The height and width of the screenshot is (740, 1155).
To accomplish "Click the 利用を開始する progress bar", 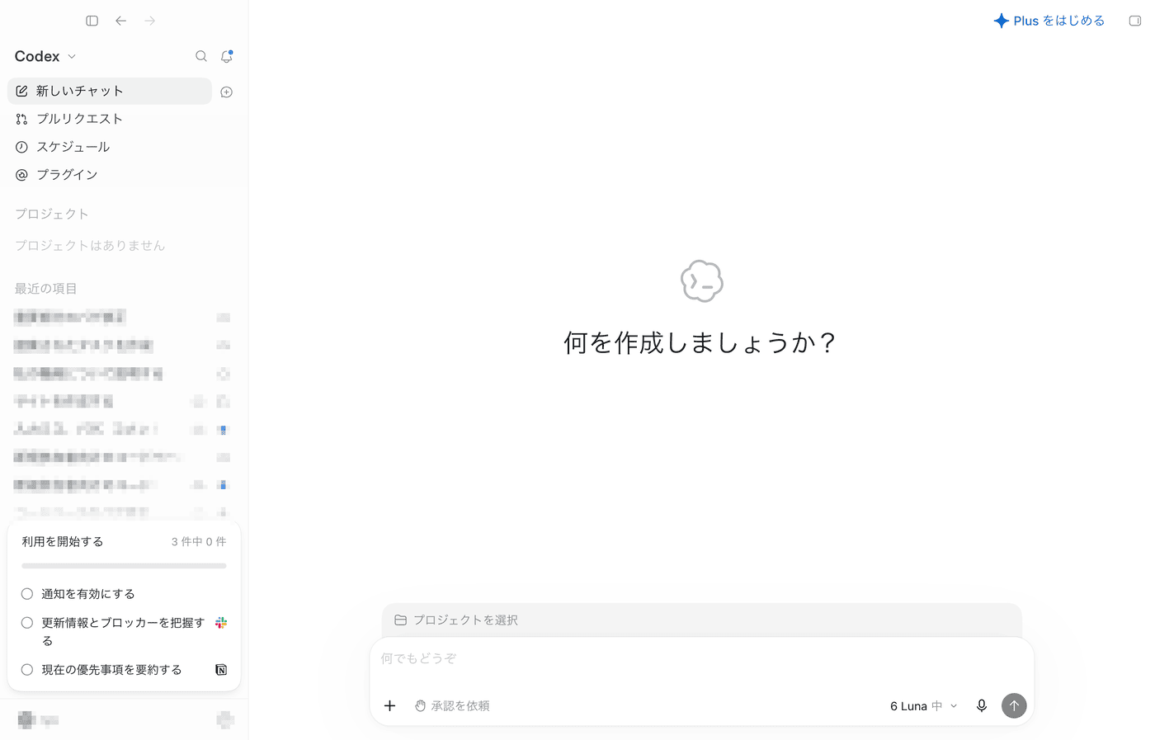I will pos(124,566).
